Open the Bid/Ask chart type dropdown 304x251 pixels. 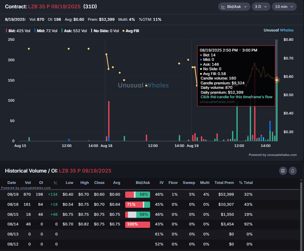pos(234,7)
